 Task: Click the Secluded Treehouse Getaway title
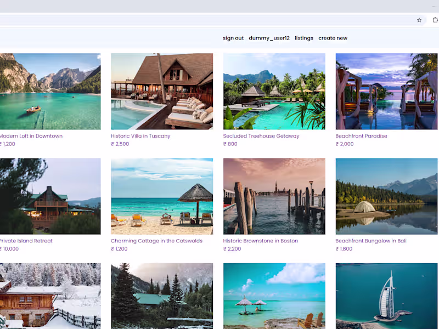tap(261, 136)
